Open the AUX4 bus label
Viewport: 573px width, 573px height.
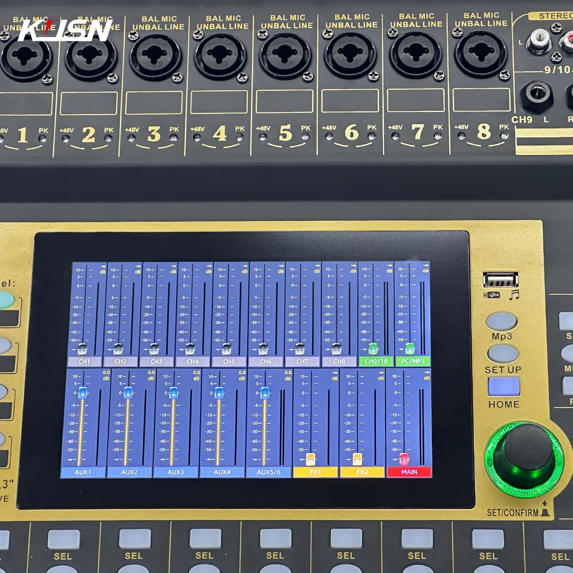click(x=222, y=472)
